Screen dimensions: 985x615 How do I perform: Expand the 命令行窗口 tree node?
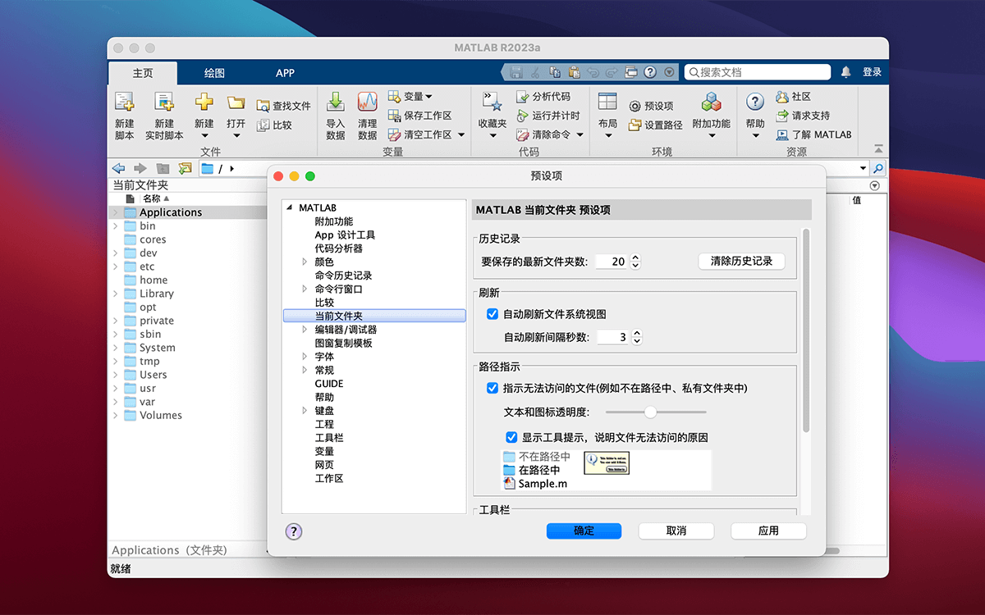point(305,289)
